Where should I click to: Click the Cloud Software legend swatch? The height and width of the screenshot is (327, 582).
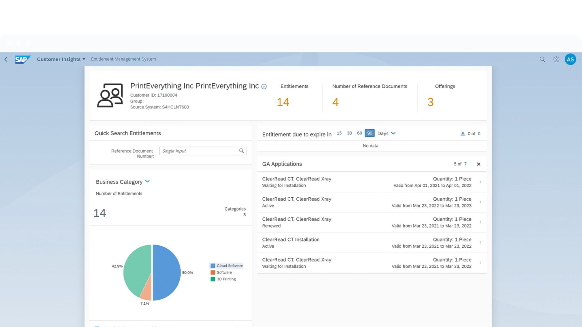(x=213, y=266)
